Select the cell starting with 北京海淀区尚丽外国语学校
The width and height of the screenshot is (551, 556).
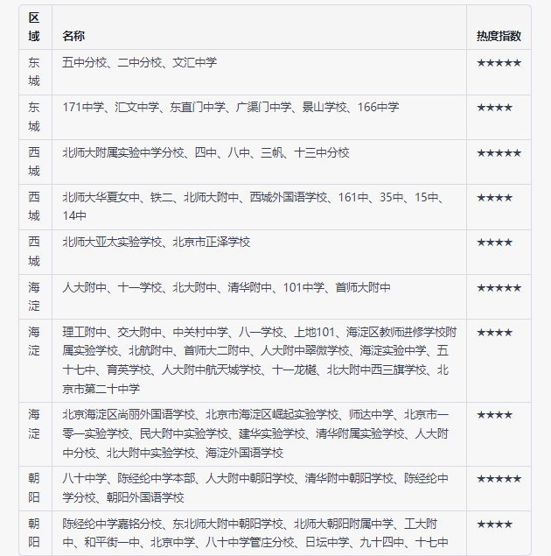256,433
